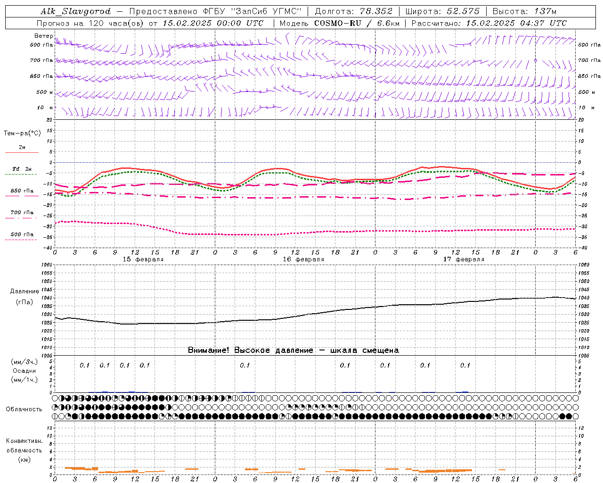603x483 pixels.
Task: Click the 16 февраля date label
Action: (303, 259)
